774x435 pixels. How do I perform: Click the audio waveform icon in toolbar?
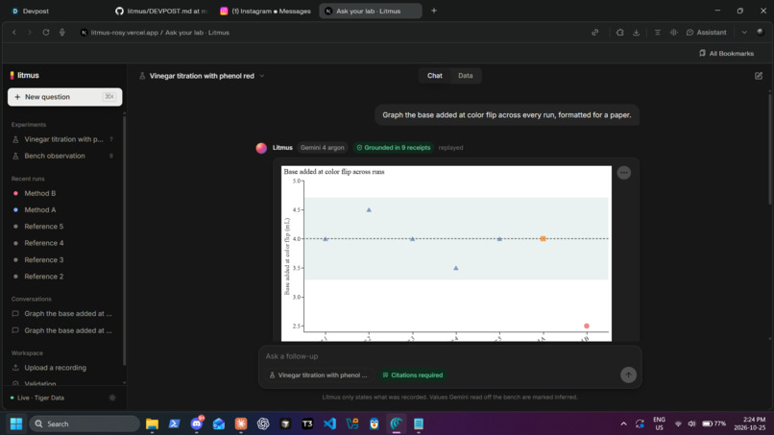(x=673, y=33)
